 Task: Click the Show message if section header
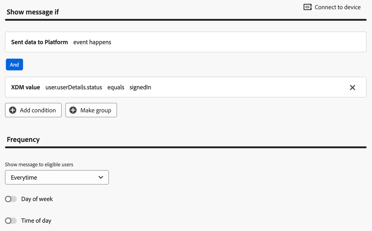(x=32, y=12)
